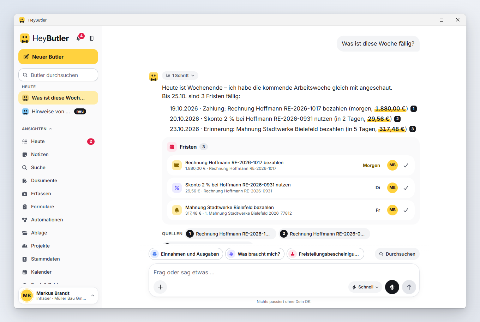Choose the 'Freistellungsbescheinigu...' suggestion
The width and height of the screenshot is (480, 322).
point(325,254)
